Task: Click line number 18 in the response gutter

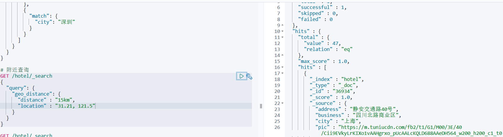Action: click(x=277, y=79)
